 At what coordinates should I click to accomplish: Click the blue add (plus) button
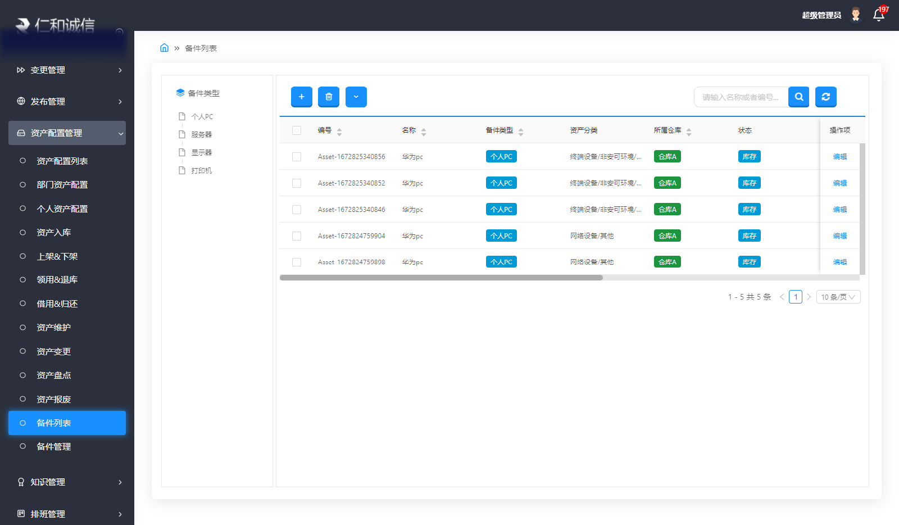[301, 97]
